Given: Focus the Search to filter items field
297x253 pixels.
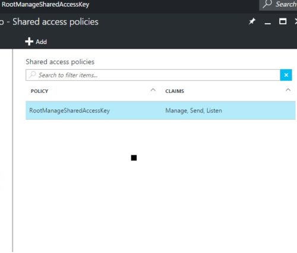Looking at the screenshot, I should 153,75.
